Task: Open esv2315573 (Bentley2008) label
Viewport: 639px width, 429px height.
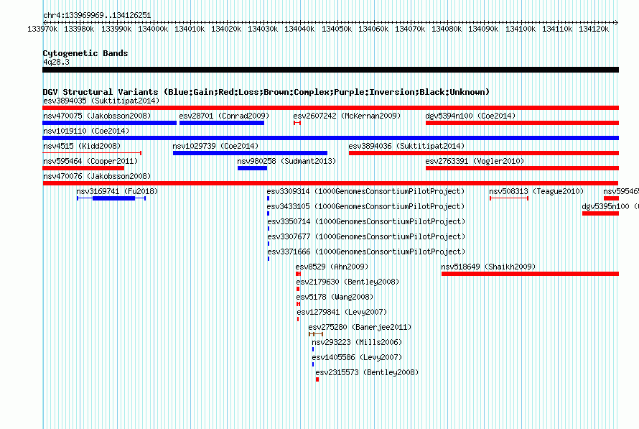Action: point(367,372)
